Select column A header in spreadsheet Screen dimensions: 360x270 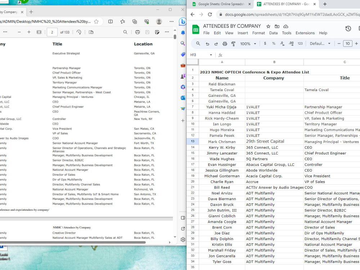(222, 62)
